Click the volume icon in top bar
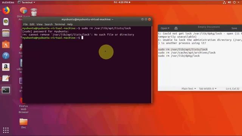This screenshot has width=242, height=136. (230, 2)
